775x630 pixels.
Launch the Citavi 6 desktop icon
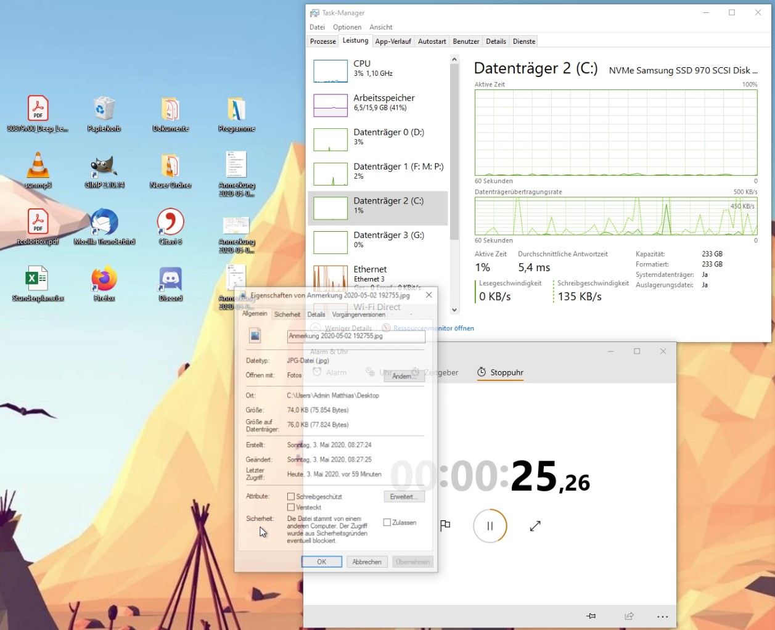pos(171,227)
